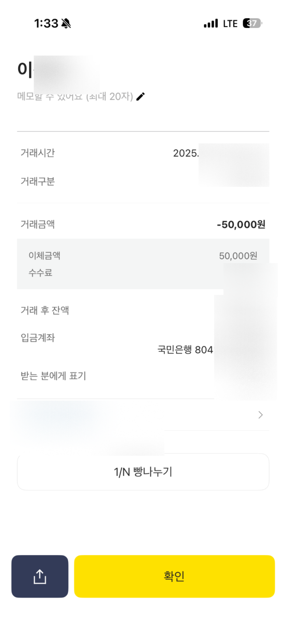286x622 pixels.
Task: Tap the 1/N 빵나누기 button
Action: (143, 472)
